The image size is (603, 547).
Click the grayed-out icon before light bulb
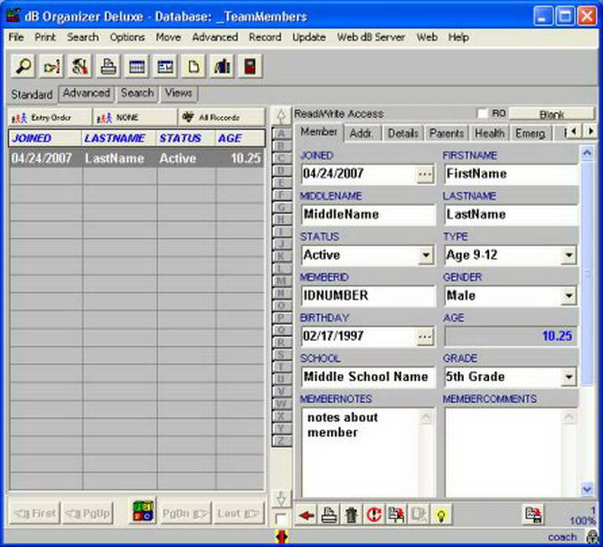point(419,514)
